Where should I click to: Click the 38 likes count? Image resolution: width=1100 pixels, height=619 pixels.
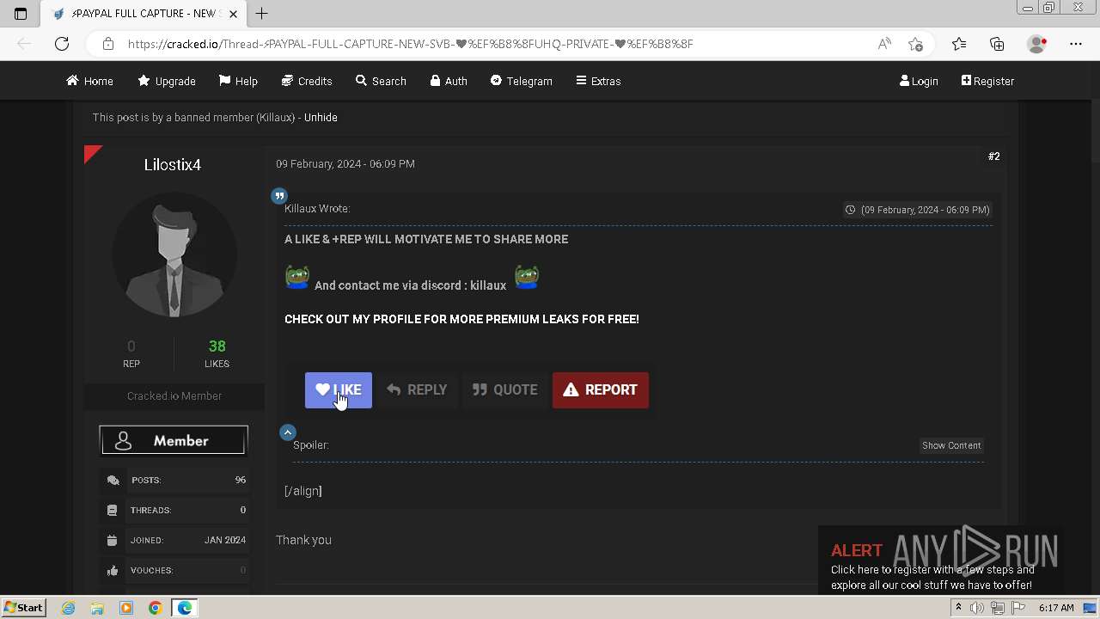(217, 346)
